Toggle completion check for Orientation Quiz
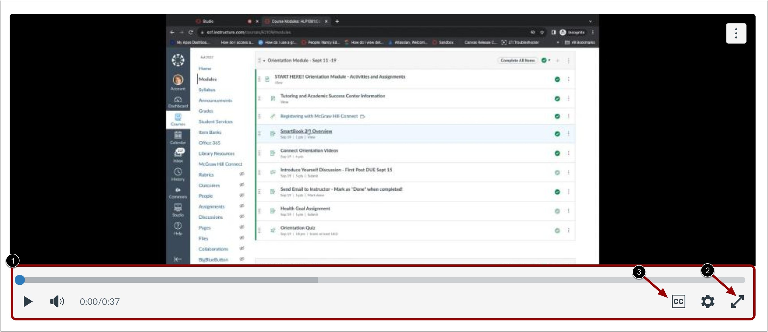This screenshot has height=332, width=768. [557, 230]
